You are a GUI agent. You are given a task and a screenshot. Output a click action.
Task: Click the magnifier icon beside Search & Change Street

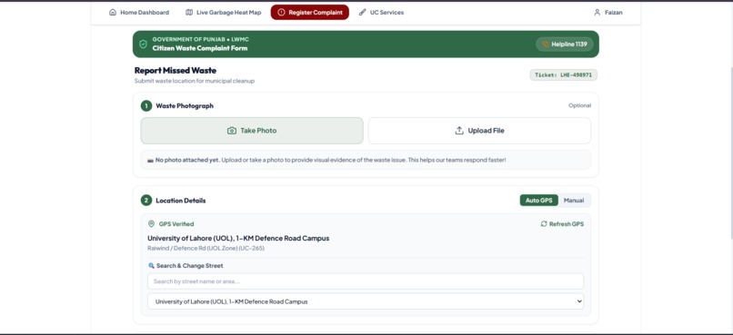point(151,265)
